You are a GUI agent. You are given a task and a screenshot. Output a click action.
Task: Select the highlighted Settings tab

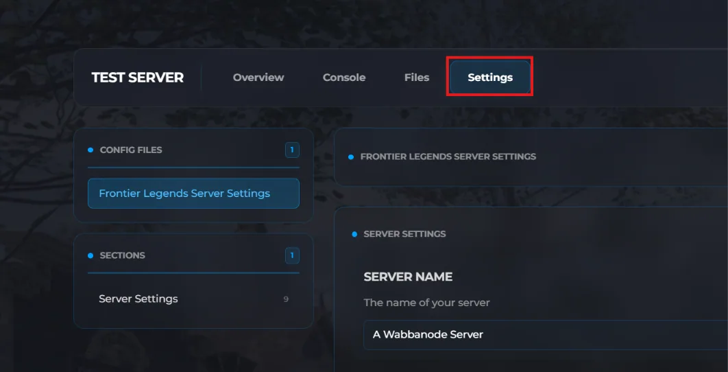[490, 77]
